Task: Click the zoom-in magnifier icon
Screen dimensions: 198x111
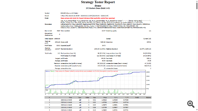Action: coord(191,104)
